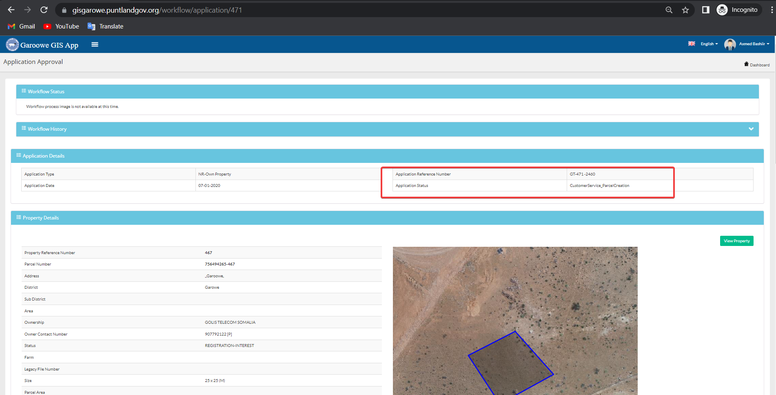Click the Workflow History panel title

click(47, 129)
